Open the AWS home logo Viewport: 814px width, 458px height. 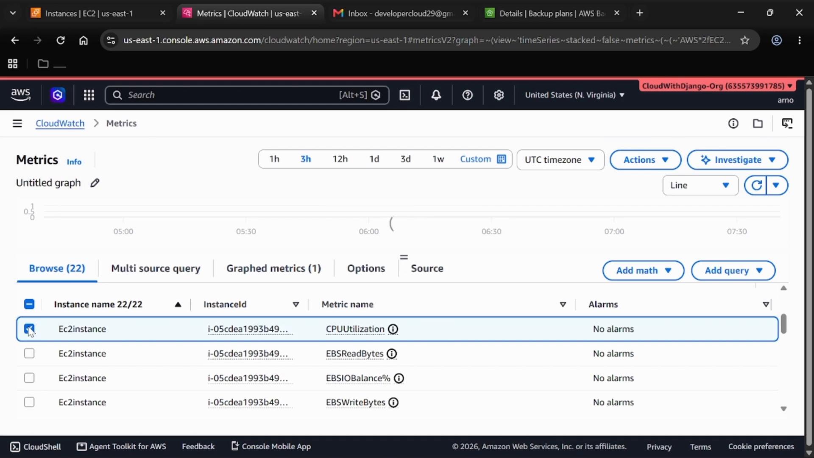pyautogui.click(x=20, y=95)
